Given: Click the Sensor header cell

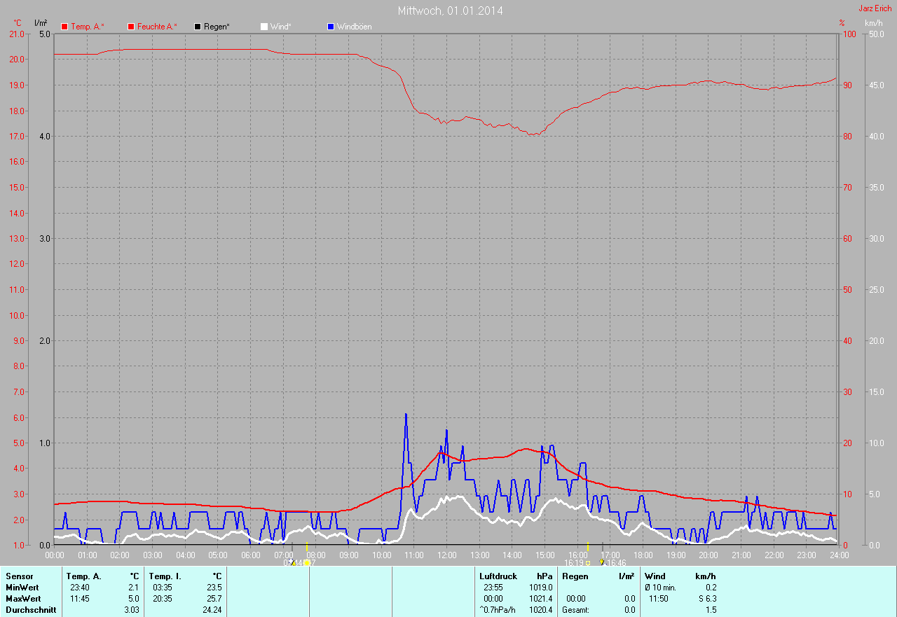Looking at the screenshot, I should click(x=19, y=576).
